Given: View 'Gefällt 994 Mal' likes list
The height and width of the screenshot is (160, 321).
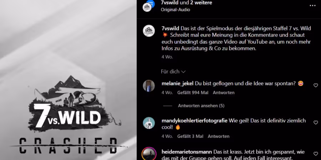Looking at the screenshot, I should [x=193, y=93].
